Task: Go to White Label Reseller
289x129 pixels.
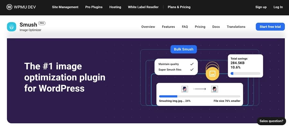Action: coord(143,7)
